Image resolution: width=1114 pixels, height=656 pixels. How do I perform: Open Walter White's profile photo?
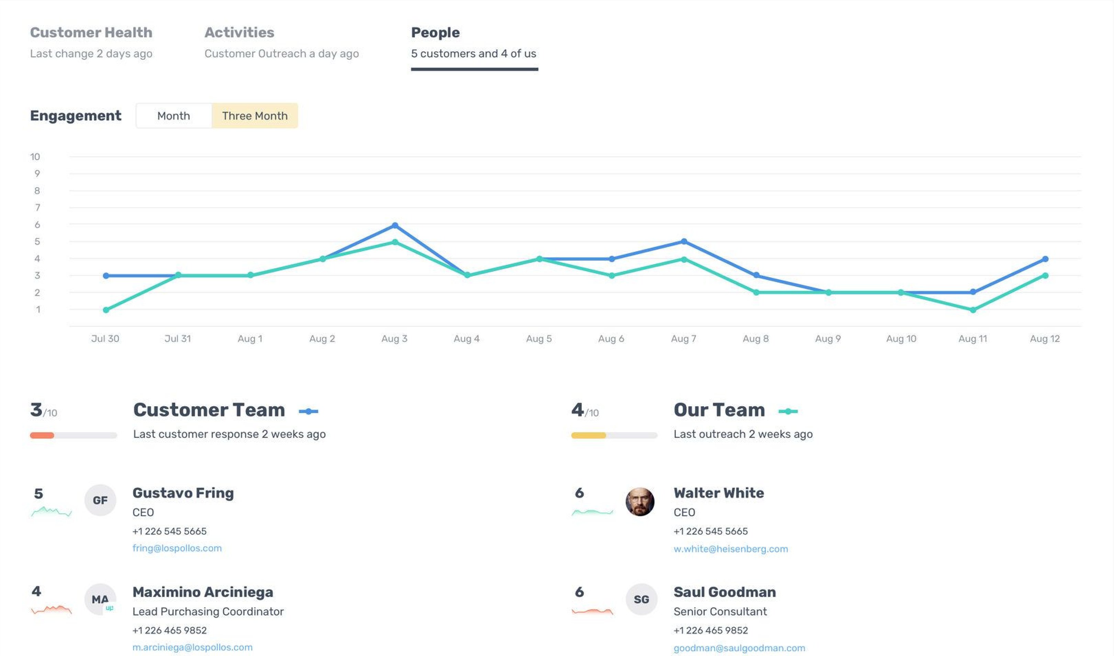640,501
